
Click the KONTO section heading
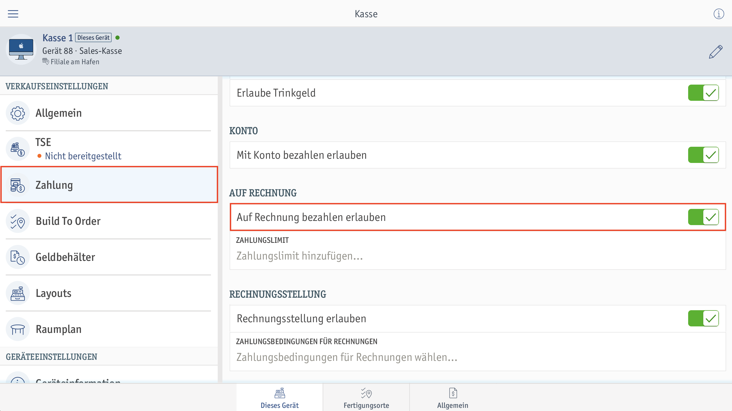[244, 131]
